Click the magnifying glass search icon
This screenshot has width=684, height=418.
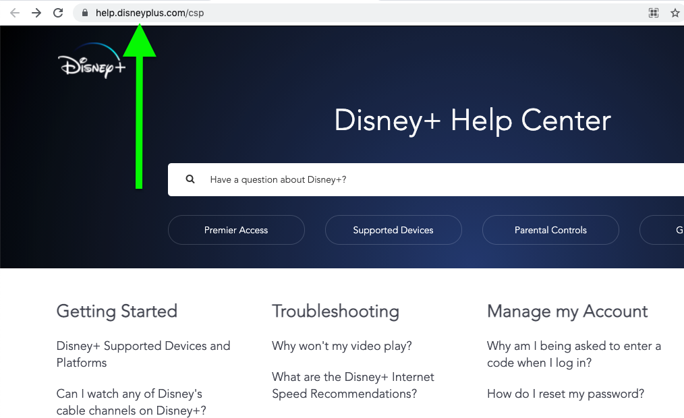coord(190,179)
